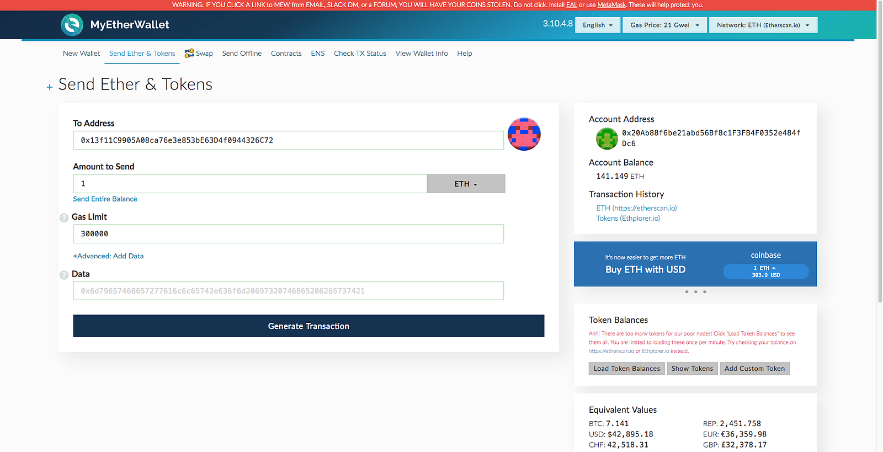
Task: Open the Check TX Status tab
Action: (360, 54)
